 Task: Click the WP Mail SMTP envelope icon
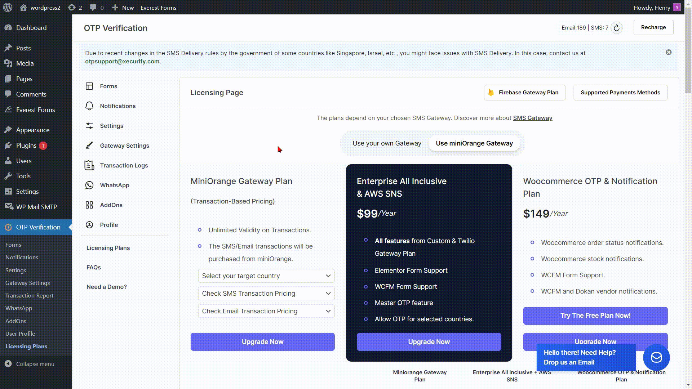(9, 207)
